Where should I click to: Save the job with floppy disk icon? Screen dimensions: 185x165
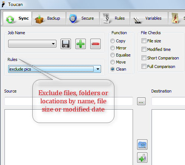point(66,44)
